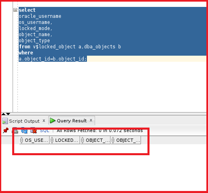Click the 'select' keyword in the editor
The width and height of the screenshot is (208, 193).
tap(27, 10)
